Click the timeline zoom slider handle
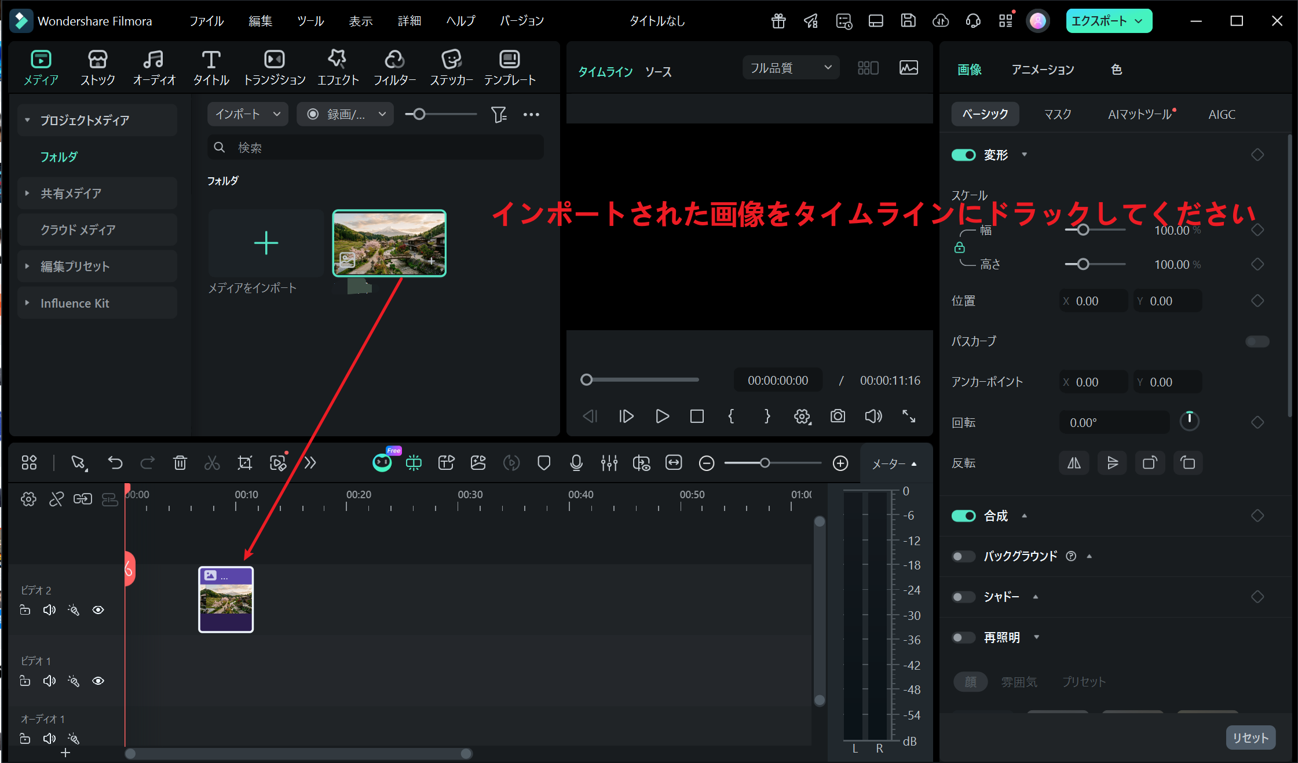 tap(765, 463)
